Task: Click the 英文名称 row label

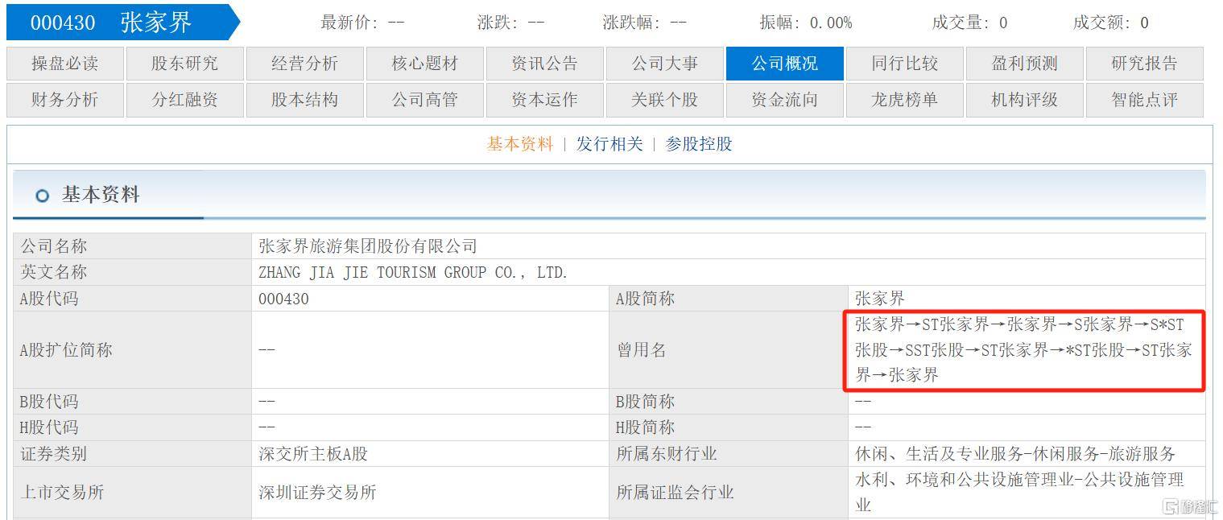Action: coord(53,272)
